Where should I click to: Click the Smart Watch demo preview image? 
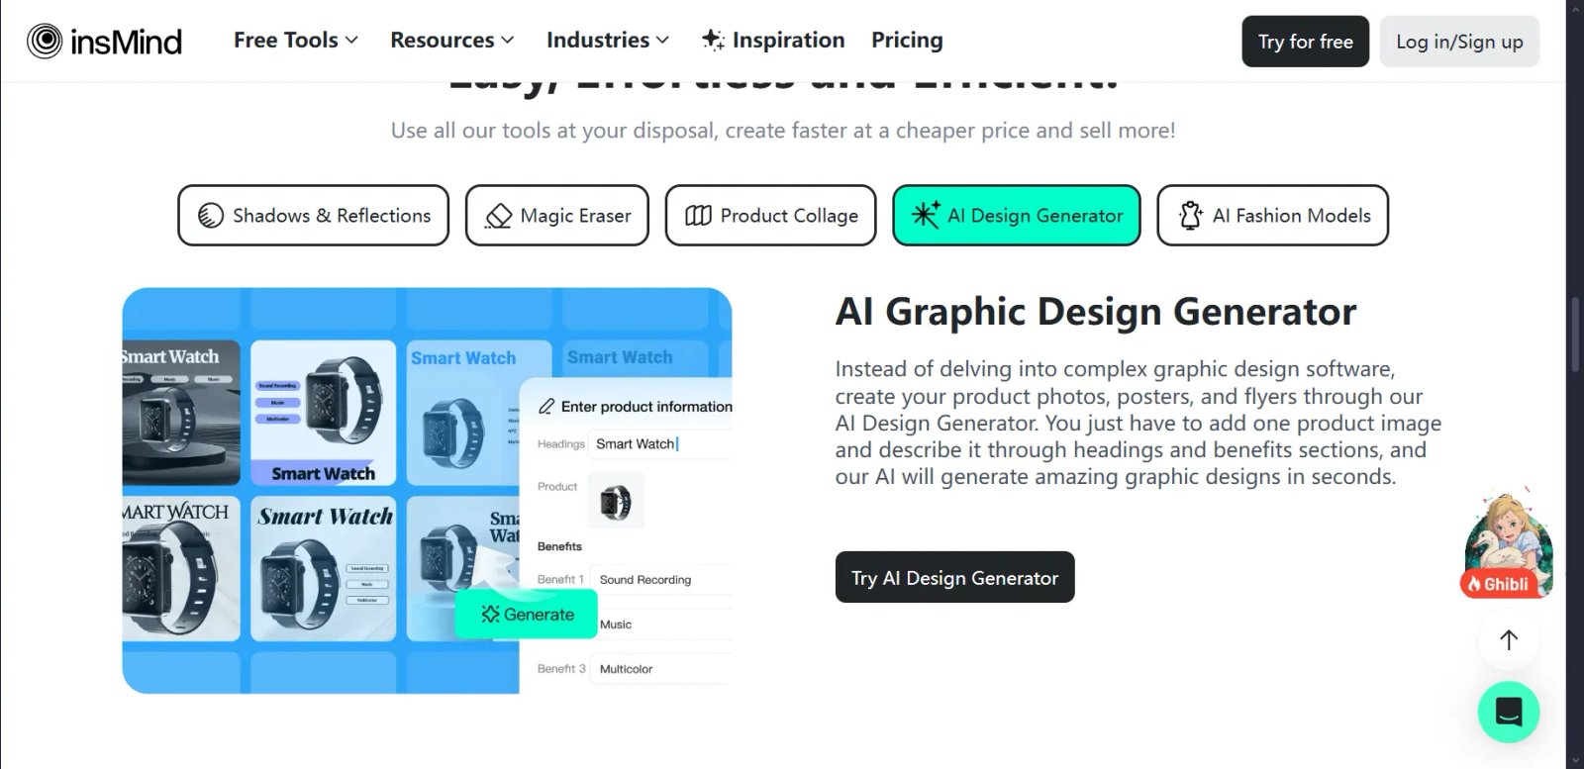(x=428, y=491)
